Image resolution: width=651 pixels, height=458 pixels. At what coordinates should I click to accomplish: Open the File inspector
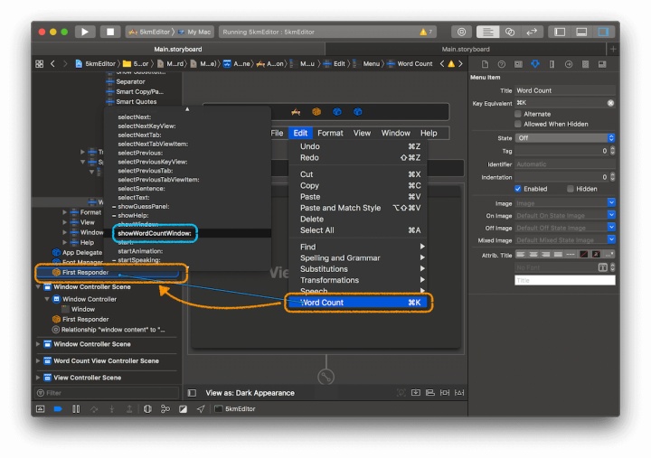485,64
